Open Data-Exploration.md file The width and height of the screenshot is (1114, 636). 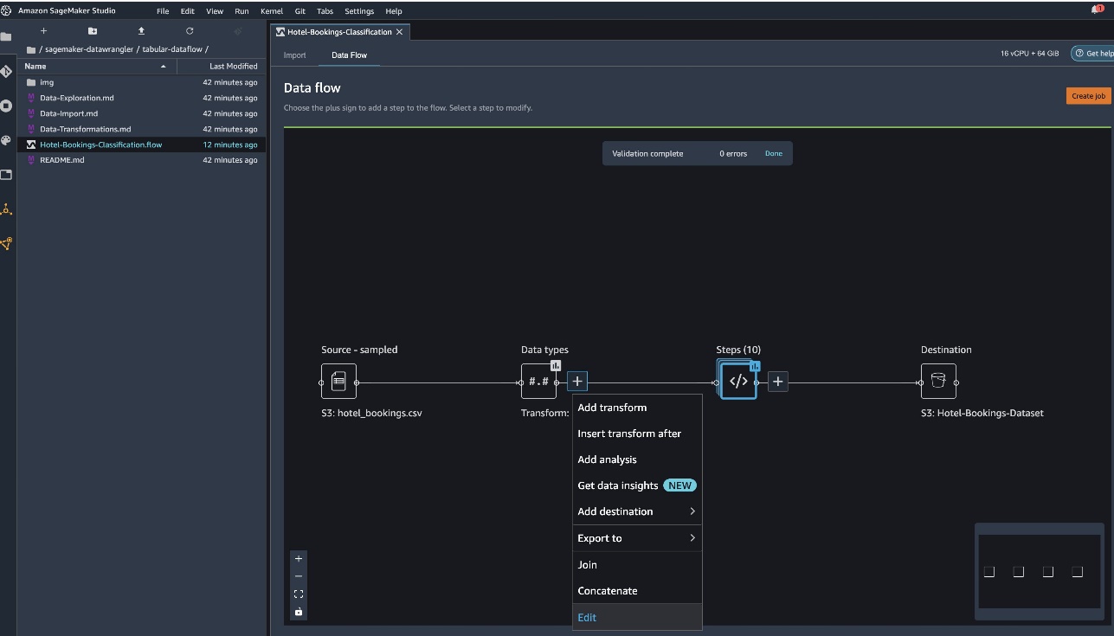coord(142,98)
